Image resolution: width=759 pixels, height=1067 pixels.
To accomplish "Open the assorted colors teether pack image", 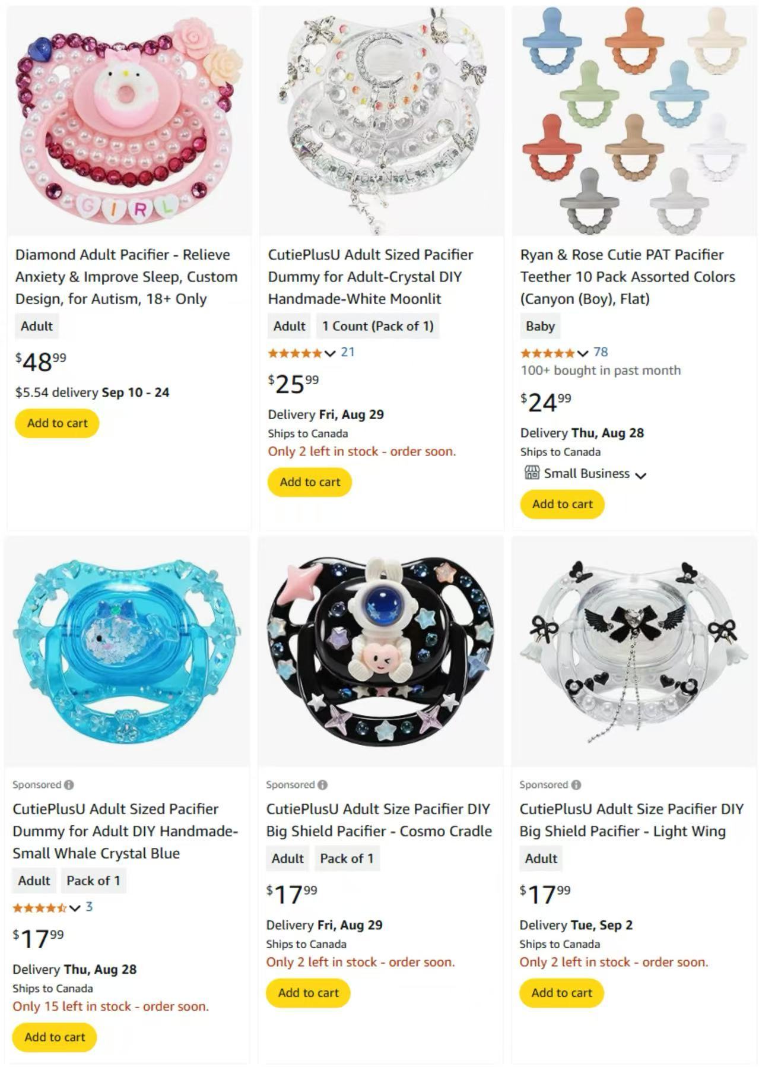I will (x=633, y=121).
